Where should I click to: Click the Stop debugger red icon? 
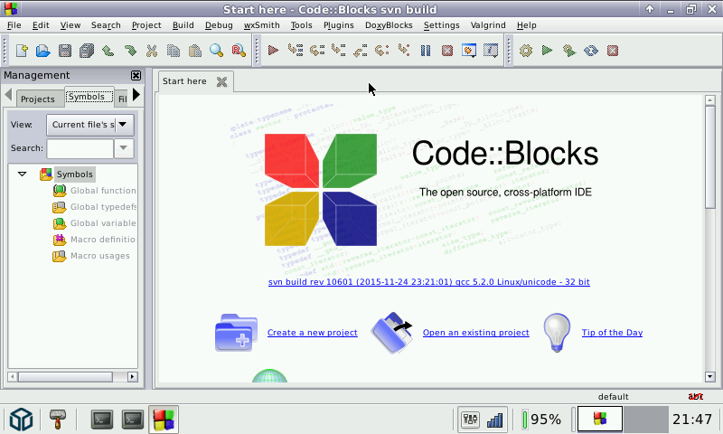point(447,50)
